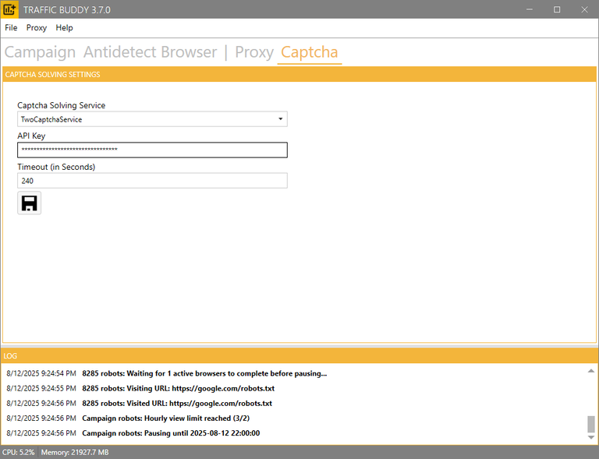599x459 pixels.
Task: Open the File menu
Action: [x=11, y=27]
